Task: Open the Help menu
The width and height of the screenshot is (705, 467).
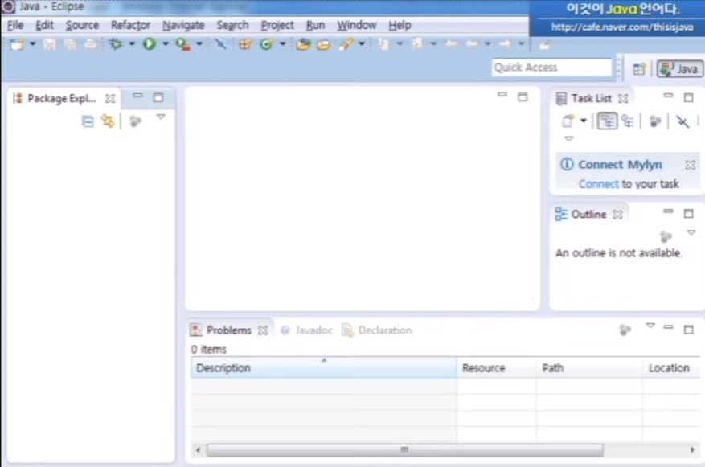Action: tap(400, 25)
